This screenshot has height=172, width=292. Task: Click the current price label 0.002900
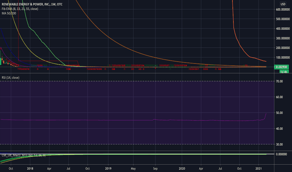(281, 67)
